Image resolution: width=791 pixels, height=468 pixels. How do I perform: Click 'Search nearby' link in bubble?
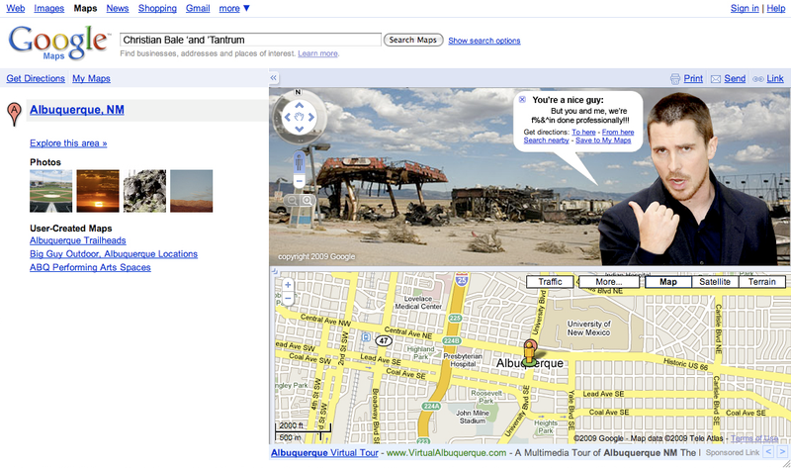tap(546, 140)
